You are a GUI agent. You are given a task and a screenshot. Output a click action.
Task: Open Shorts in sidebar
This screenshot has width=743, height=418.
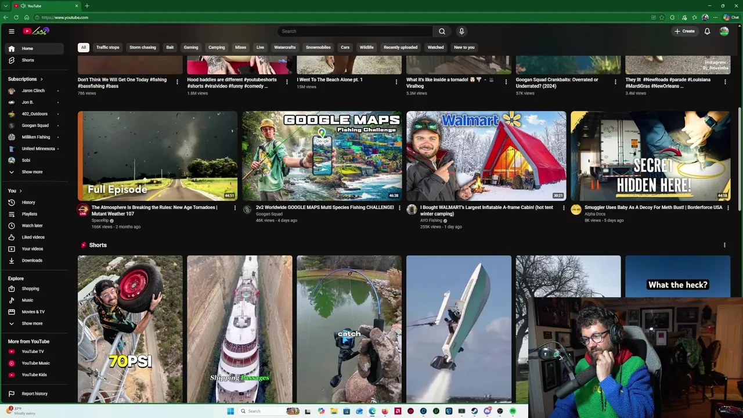(34, 60)
